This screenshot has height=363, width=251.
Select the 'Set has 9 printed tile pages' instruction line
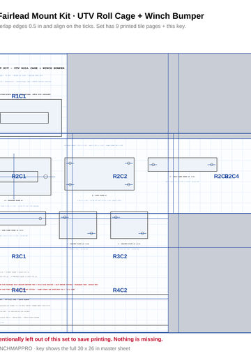tap(93, 27)
